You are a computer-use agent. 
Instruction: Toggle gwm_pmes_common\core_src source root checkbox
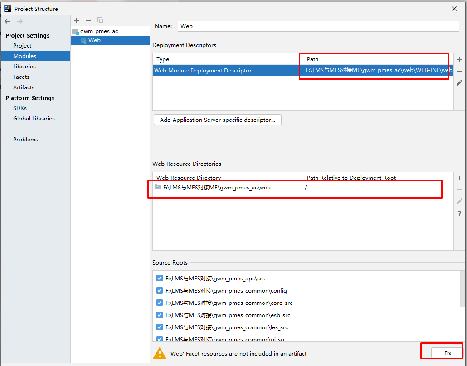click(159, 303)
